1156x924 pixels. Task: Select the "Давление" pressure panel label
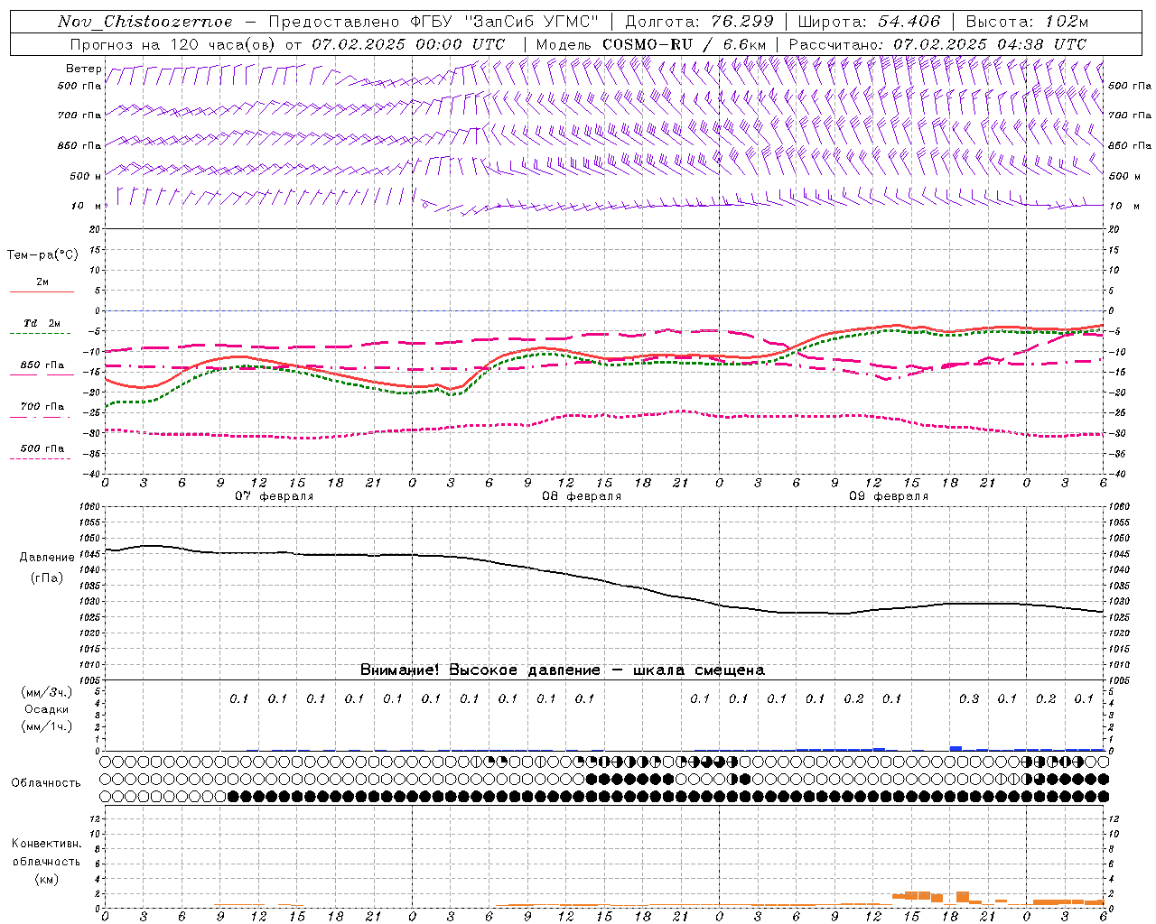click(x=47, y=558)
